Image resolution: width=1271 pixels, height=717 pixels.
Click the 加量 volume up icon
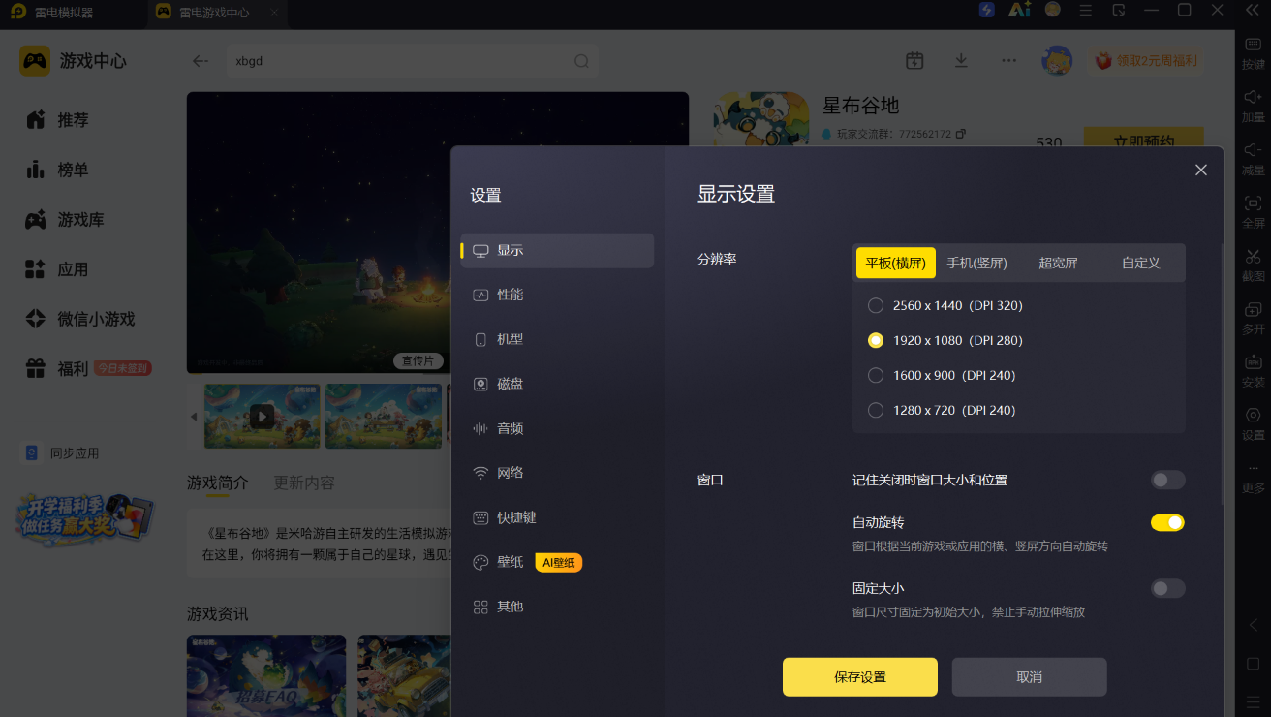pos(1253,106)
